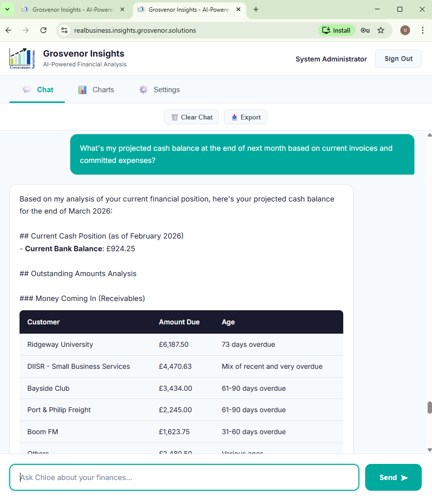
Task: Close the first Grosvenor Insights tab
Action: click(122, 10)
